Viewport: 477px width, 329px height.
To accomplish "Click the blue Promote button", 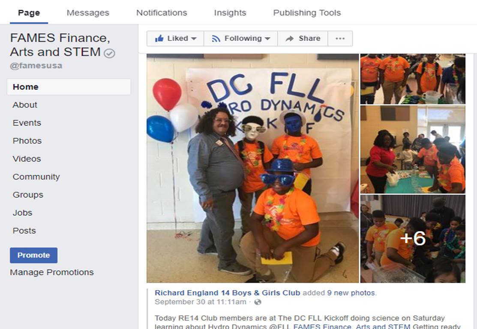I will click(x=33, y=255).
